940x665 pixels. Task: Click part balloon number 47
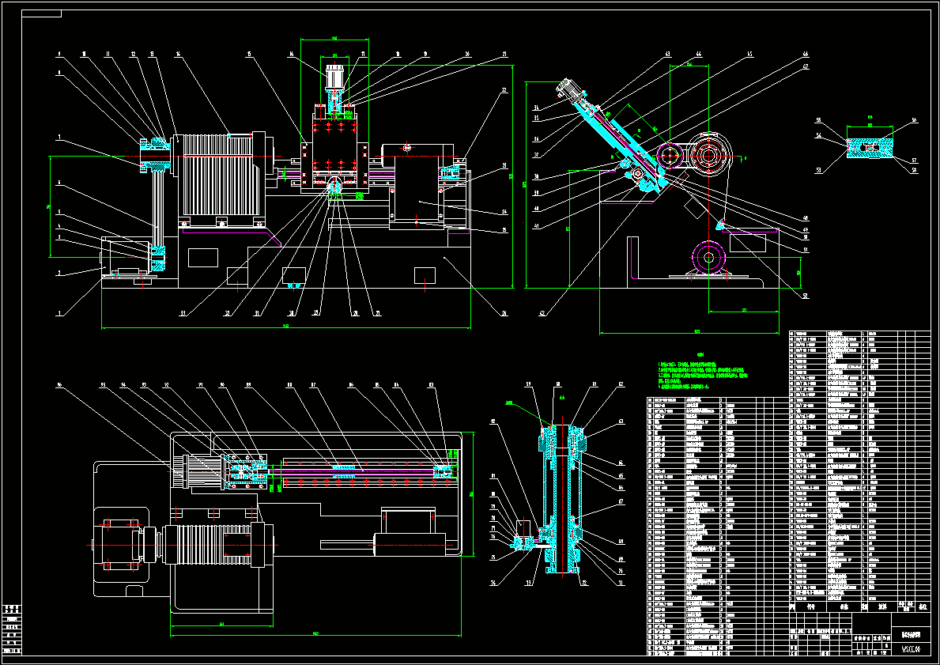point(806,66)
